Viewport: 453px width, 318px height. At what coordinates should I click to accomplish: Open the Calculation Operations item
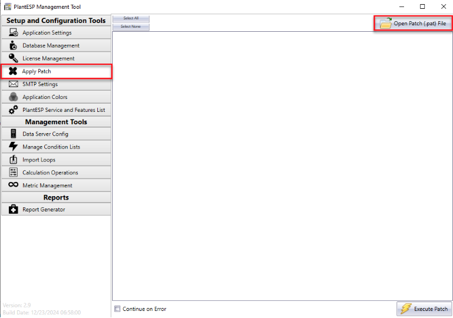pos(56,173)
